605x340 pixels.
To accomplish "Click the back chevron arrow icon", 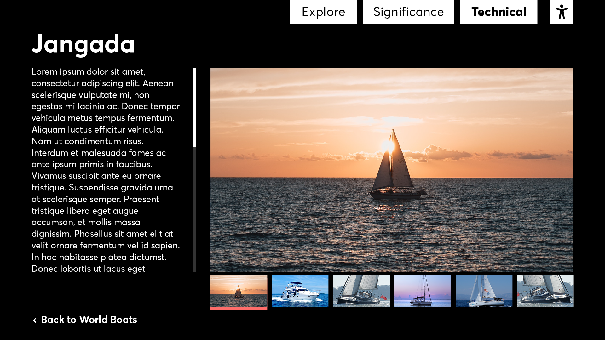I will pyautogui.click(x=35, y=320).
